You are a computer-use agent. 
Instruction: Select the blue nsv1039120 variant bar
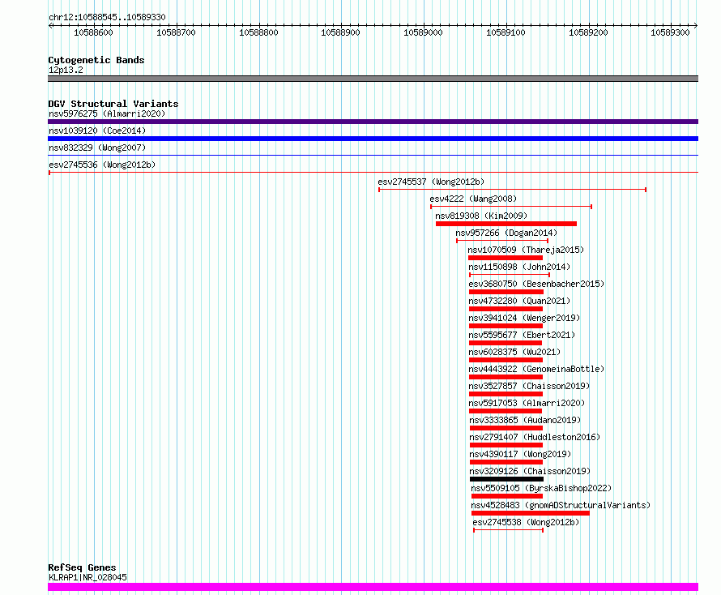pyautogui.click(x=373, y=139)
